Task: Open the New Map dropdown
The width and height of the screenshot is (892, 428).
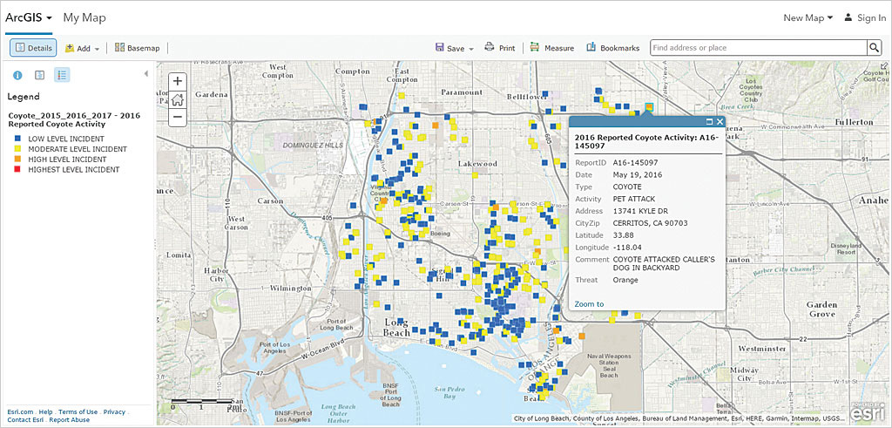Action: (x=808, y=18)
